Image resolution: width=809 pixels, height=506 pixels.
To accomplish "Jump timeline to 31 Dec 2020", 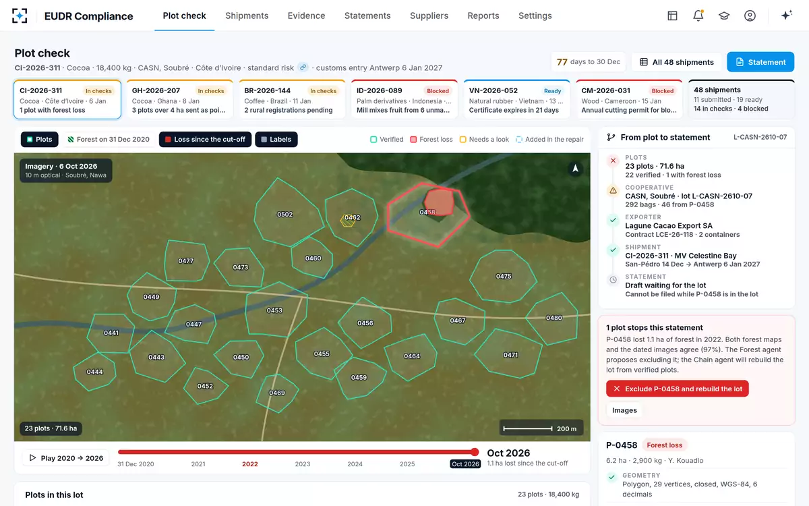I will 136,464.
